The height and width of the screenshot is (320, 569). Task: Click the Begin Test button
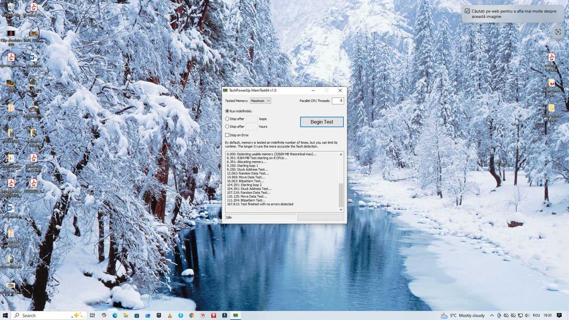coord(321,122)
